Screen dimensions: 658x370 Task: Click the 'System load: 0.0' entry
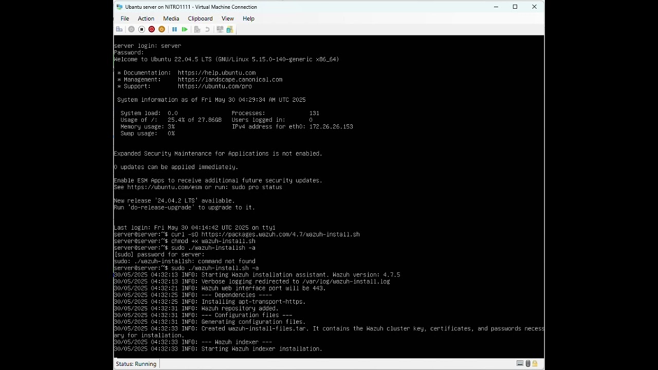[x=149, y=113]
